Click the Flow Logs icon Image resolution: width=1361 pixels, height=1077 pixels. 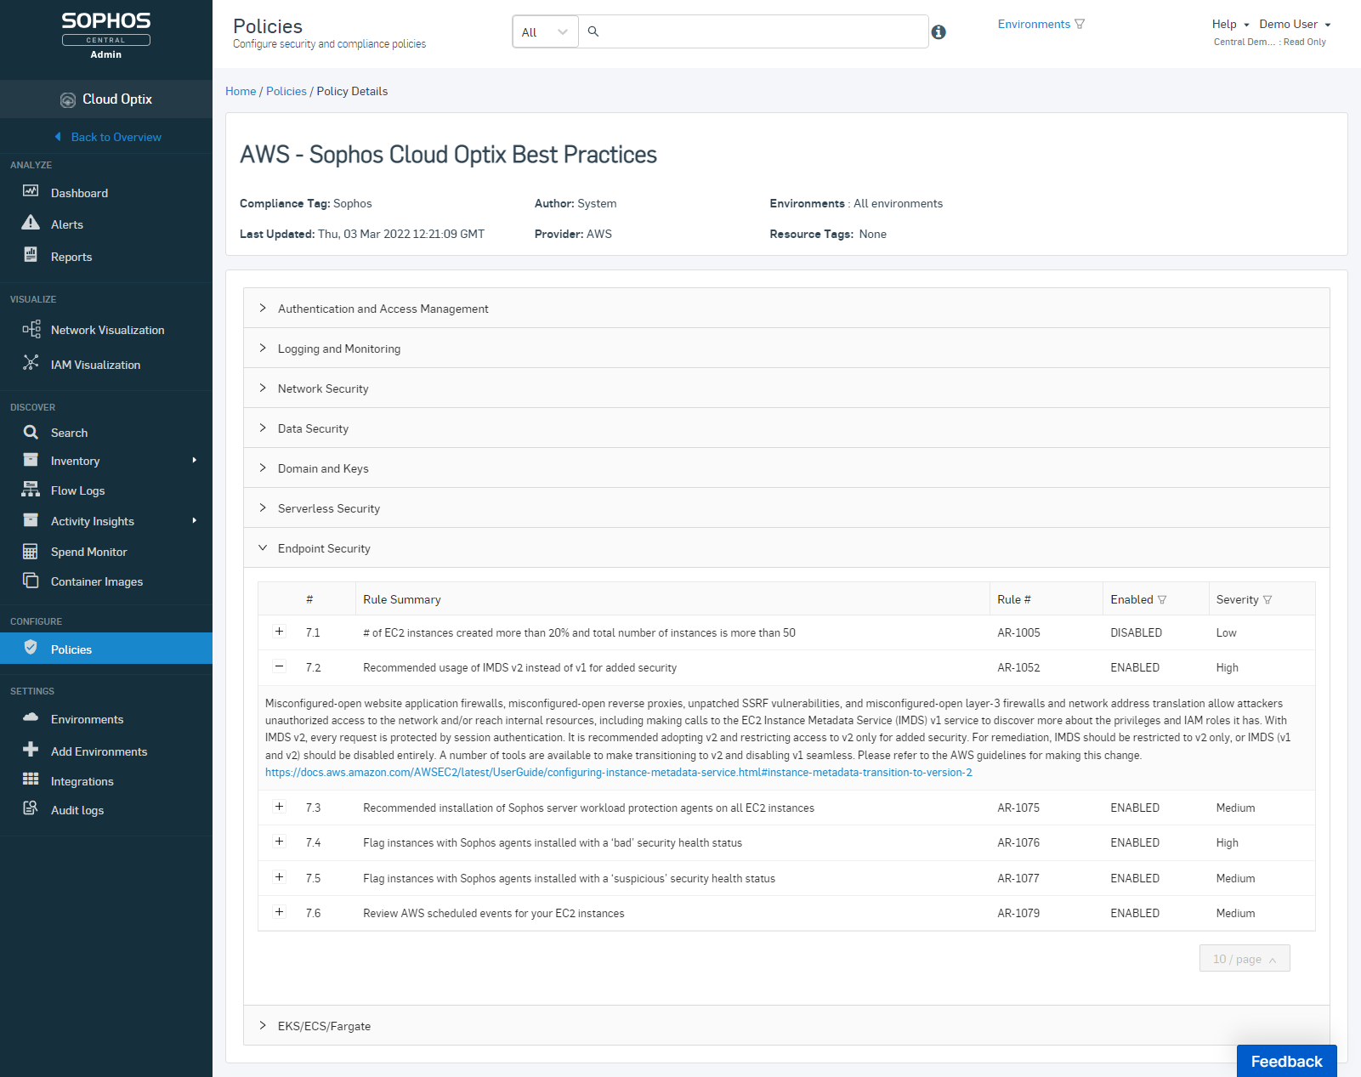(31, 490)
